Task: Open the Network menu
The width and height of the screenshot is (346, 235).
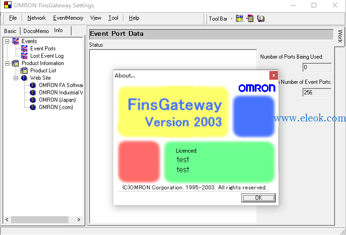Action: [36, 18]
